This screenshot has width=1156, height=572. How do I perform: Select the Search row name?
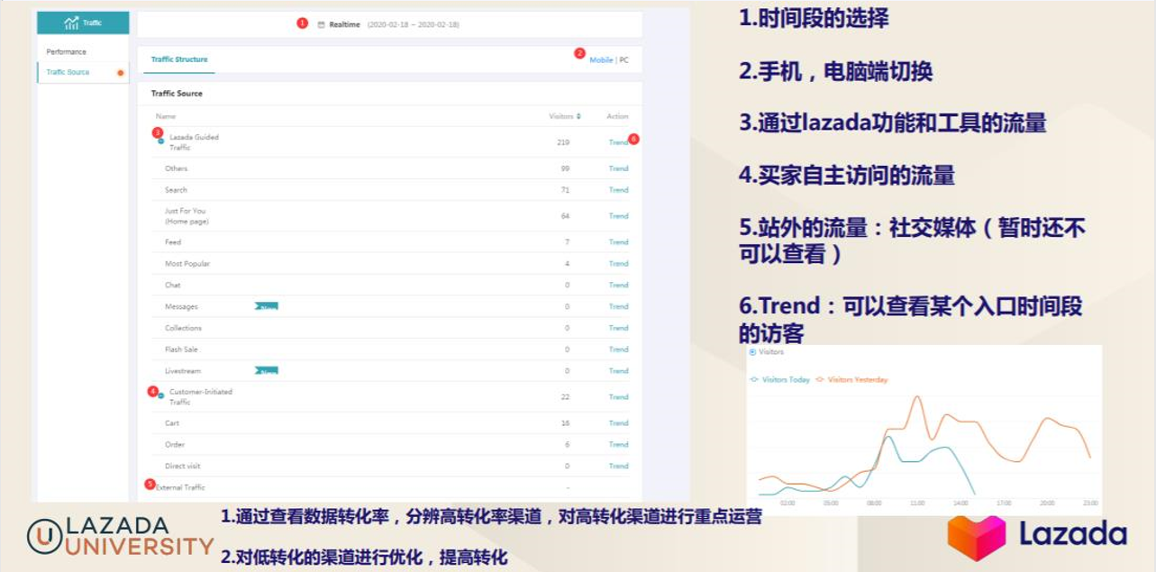[x=177, y=190]
